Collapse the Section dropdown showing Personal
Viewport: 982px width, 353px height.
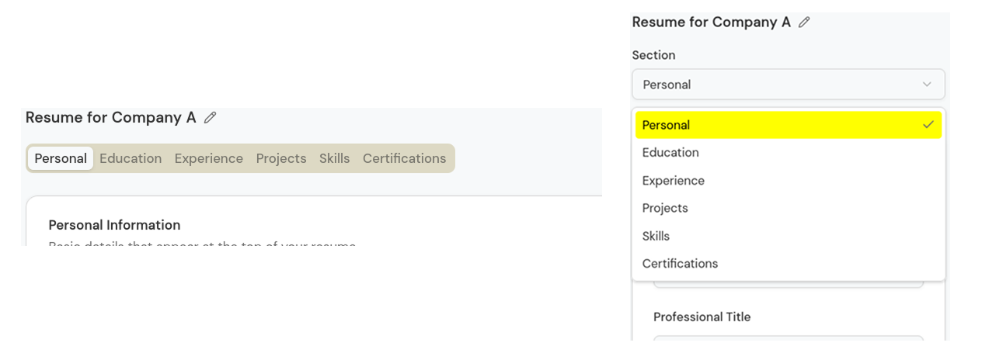pos(788,85)
